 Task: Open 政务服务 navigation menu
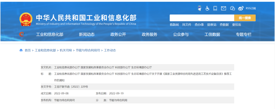click(149, 35)
